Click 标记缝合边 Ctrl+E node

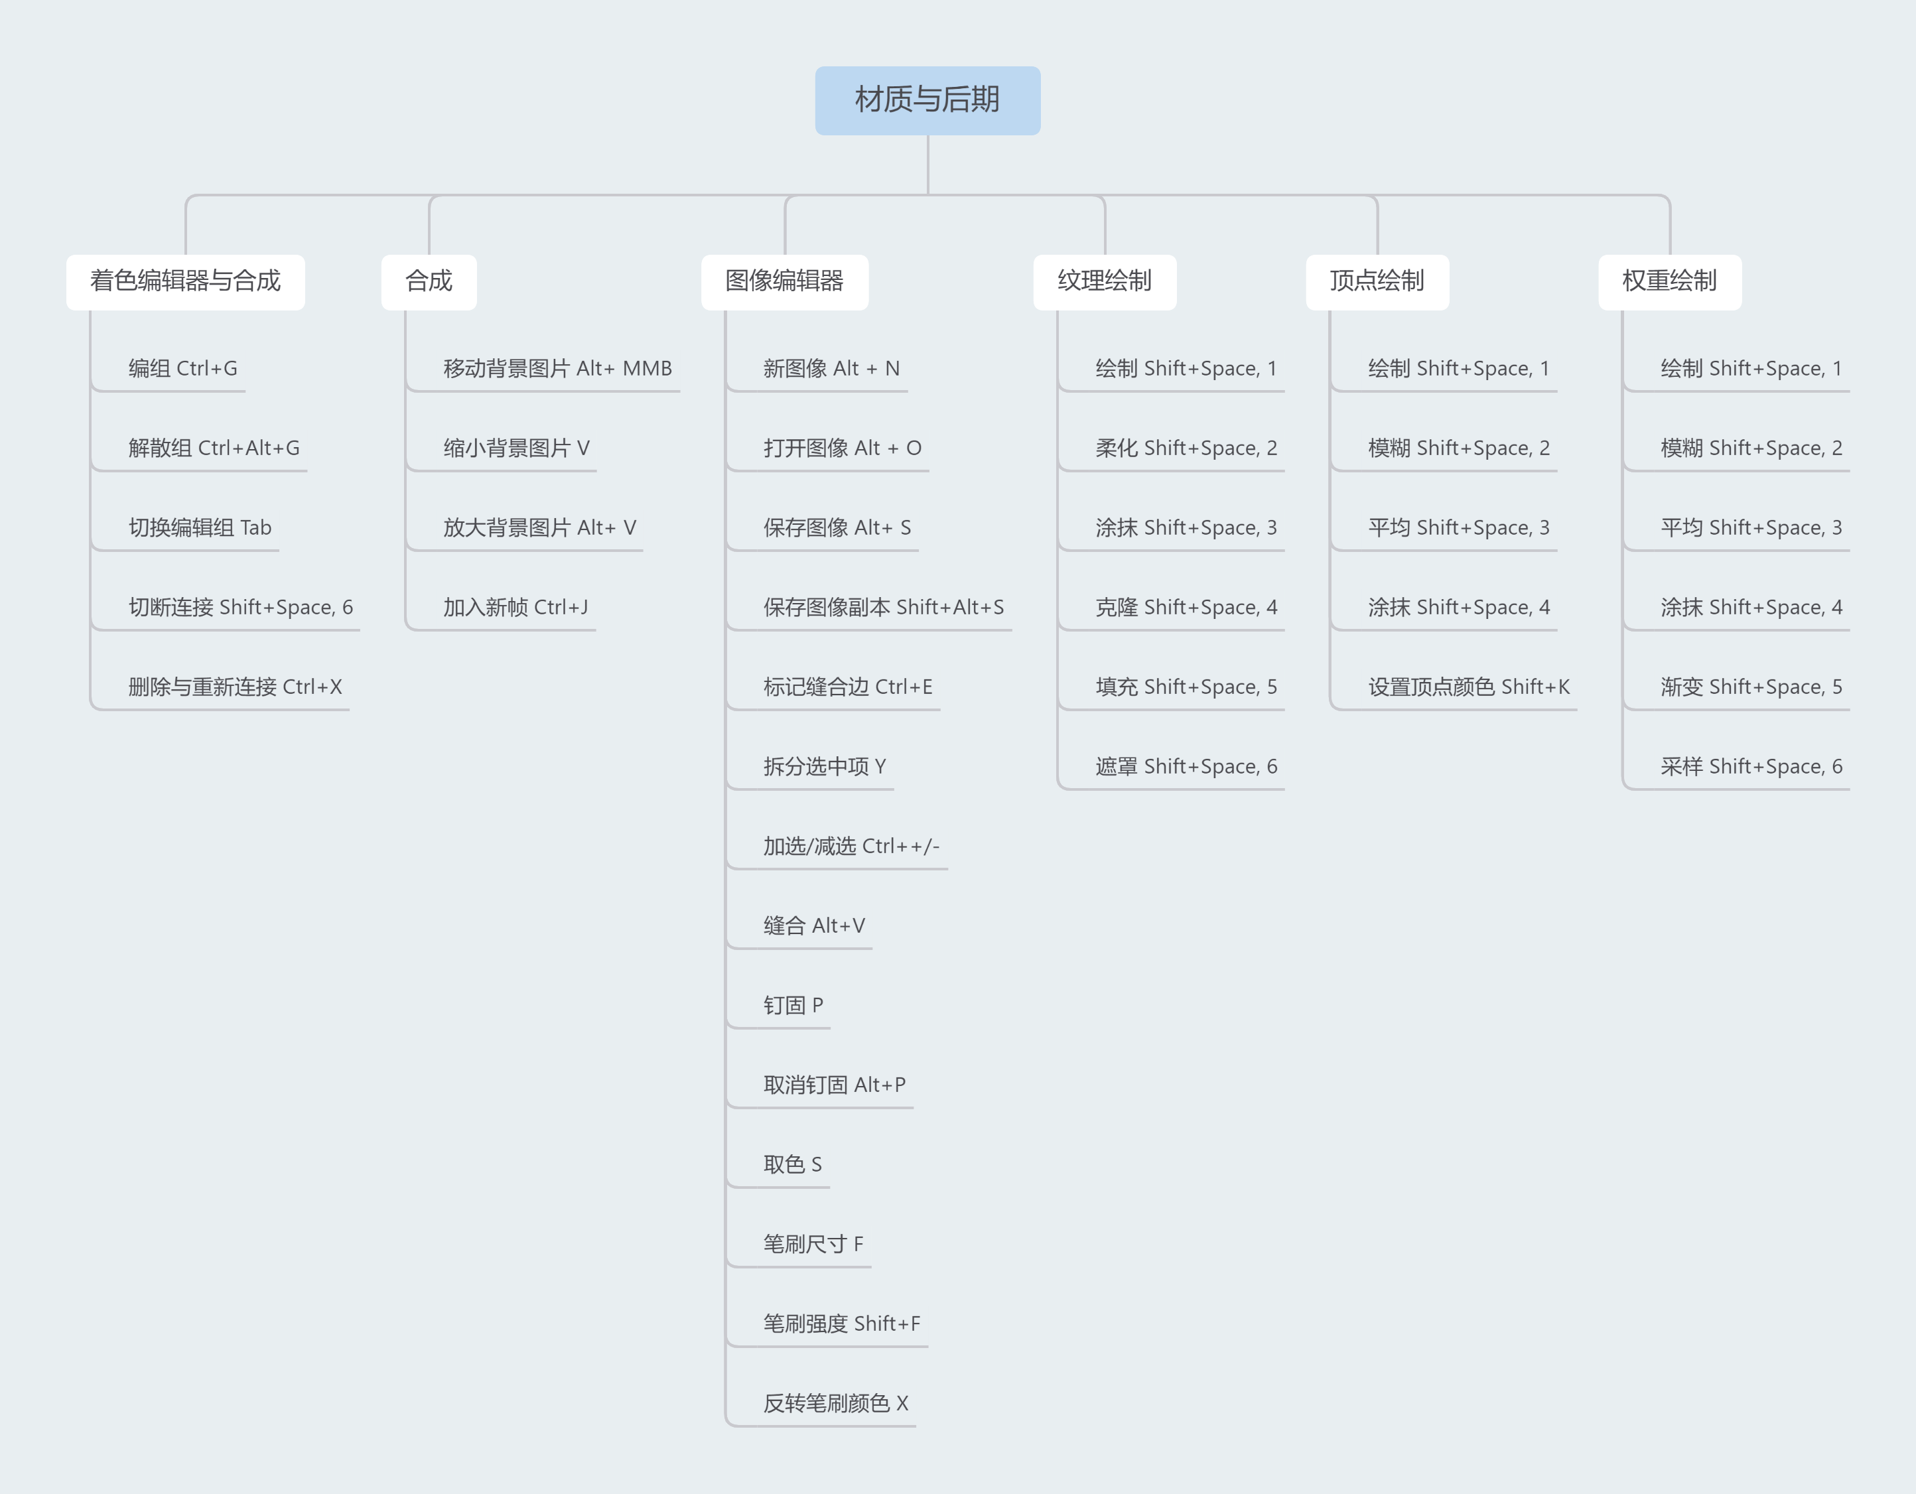[x=847, y=687]
